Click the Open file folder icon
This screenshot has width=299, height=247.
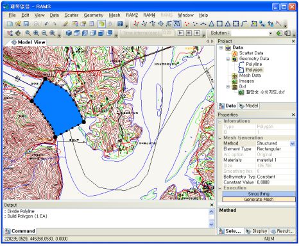coord(18,24)
